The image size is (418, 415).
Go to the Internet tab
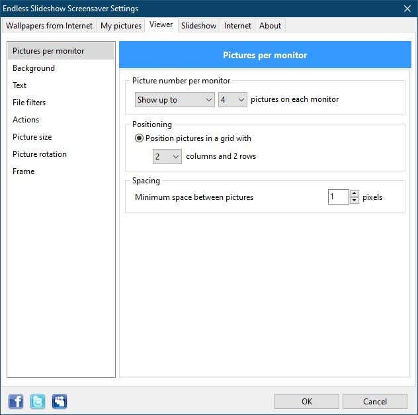tap(237, 26)
